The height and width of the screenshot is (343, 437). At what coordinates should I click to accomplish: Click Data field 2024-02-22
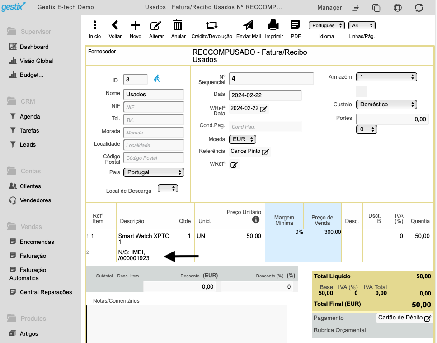click(265, 95)
